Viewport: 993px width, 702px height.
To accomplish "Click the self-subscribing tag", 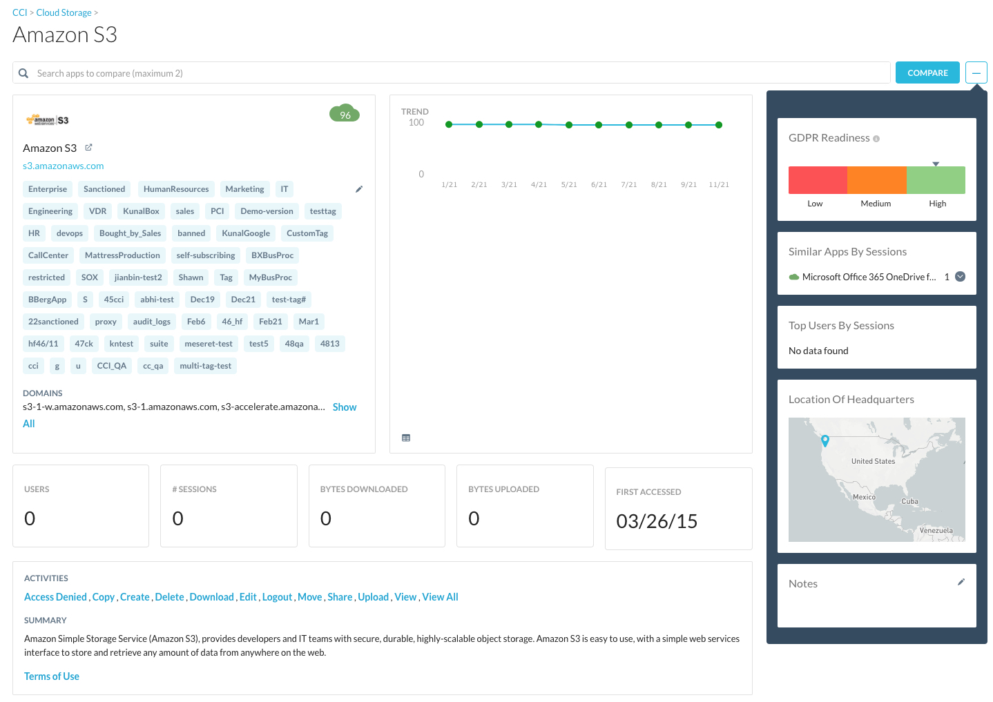I will coord(206,255).
